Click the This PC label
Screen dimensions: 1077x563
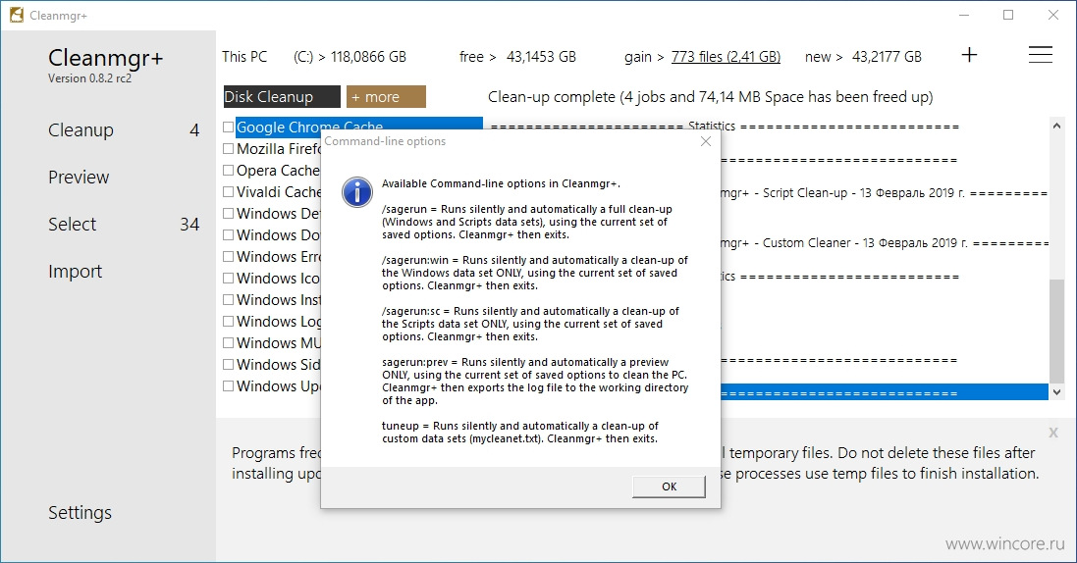point(244,57)
